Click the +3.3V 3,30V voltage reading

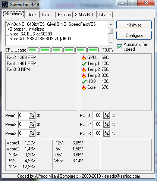point(21,155)
